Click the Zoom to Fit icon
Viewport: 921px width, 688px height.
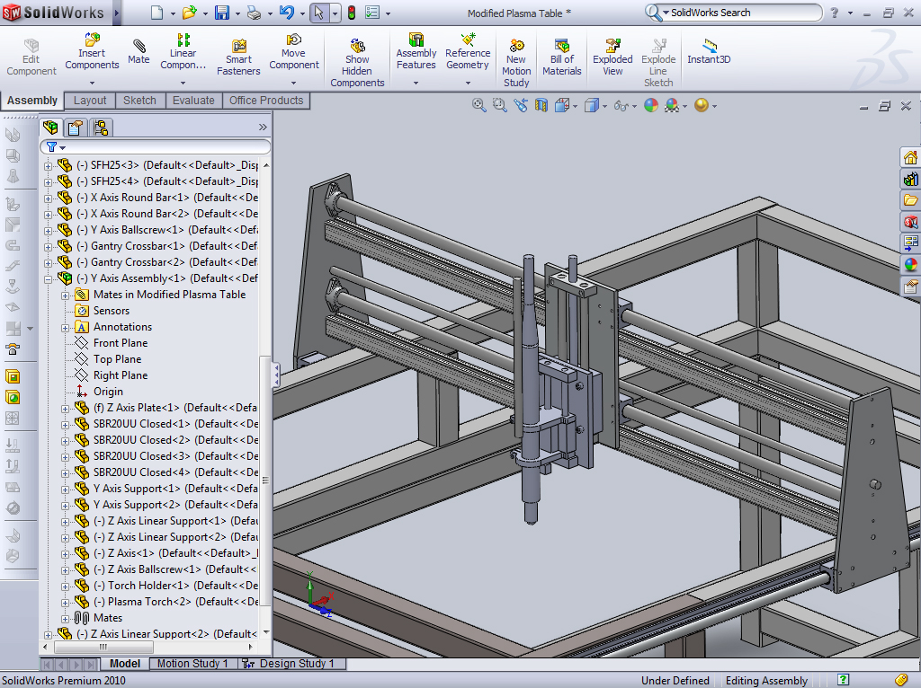[479, 105]
